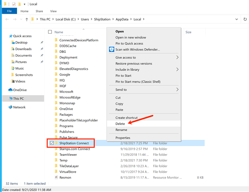Open Desktop in the navigation pane
Viewport: 249px width, 192px height.
[x=21, y=43]
